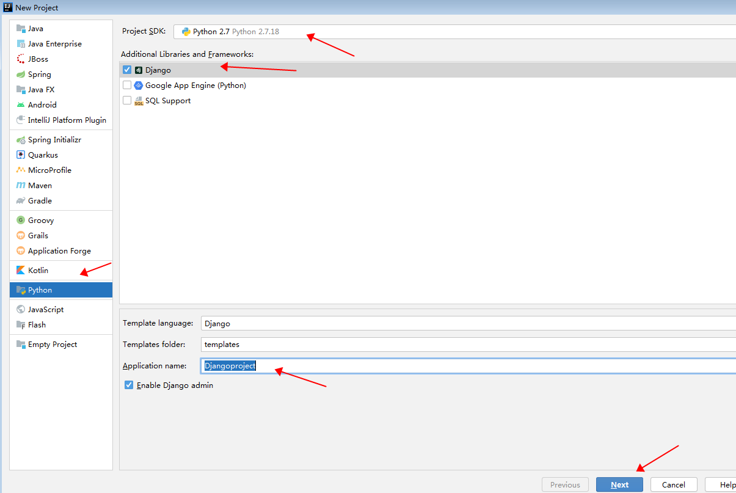Uncheck the Django framework checkbox
This screenshot has width=736, height=493.
click(127, 70)
